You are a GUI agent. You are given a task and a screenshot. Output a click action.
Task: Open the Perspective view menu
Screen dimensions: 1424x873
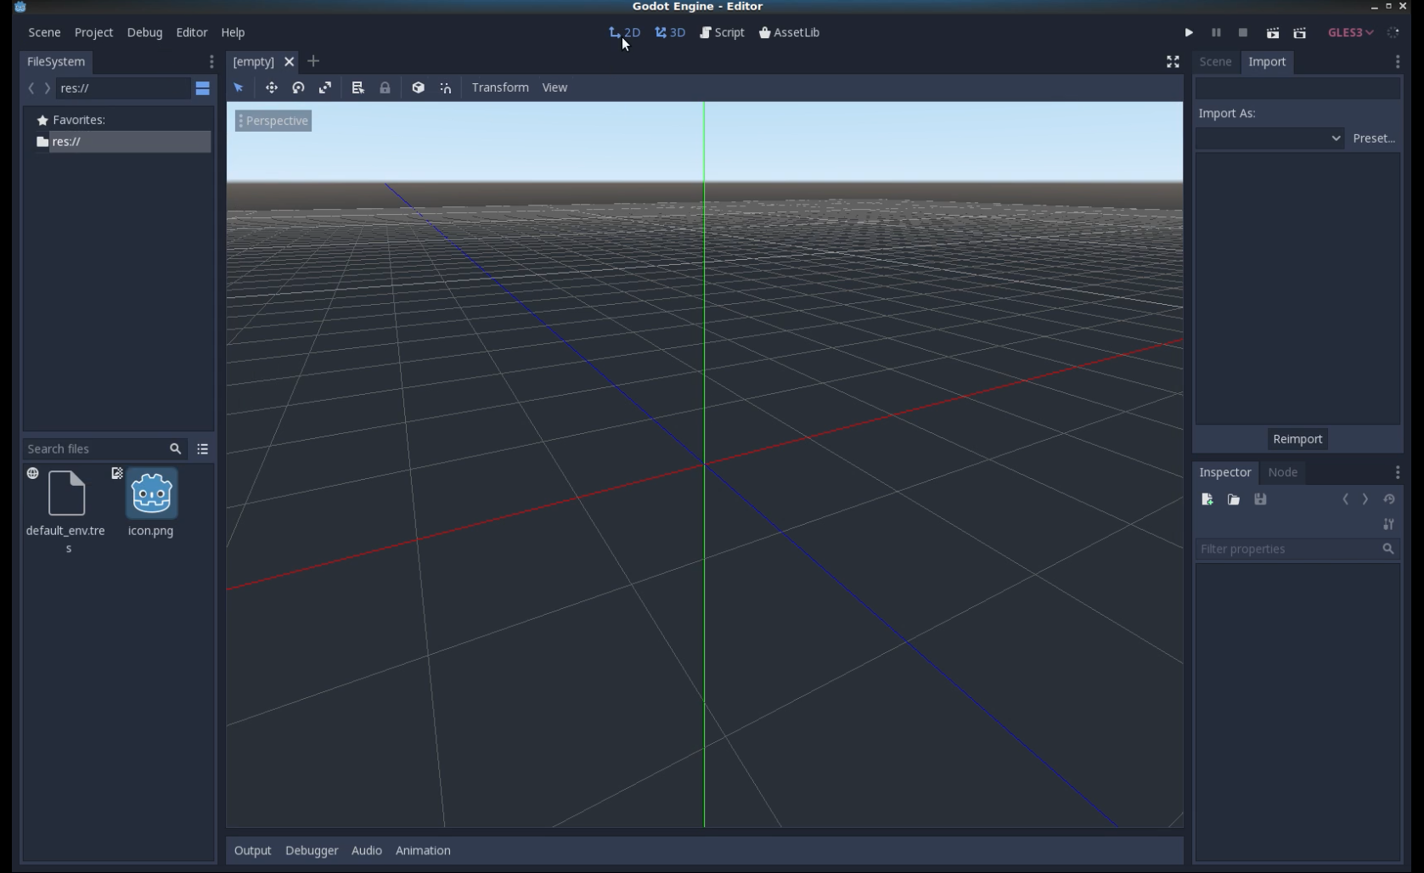(x=273, y=121)
